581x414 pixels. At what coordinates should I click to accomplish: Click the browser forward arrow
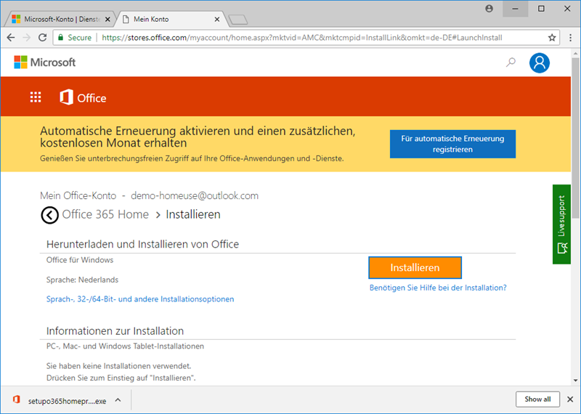(x=26, y=38)
